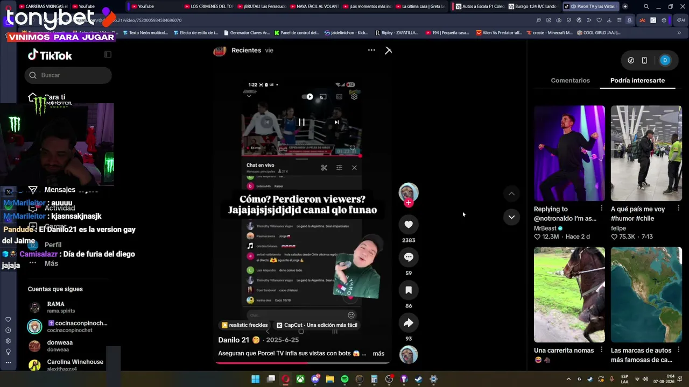Viewport: 689px width, 387px height.
Task: Open the world map video thumbnail
Action: point(646,295)
